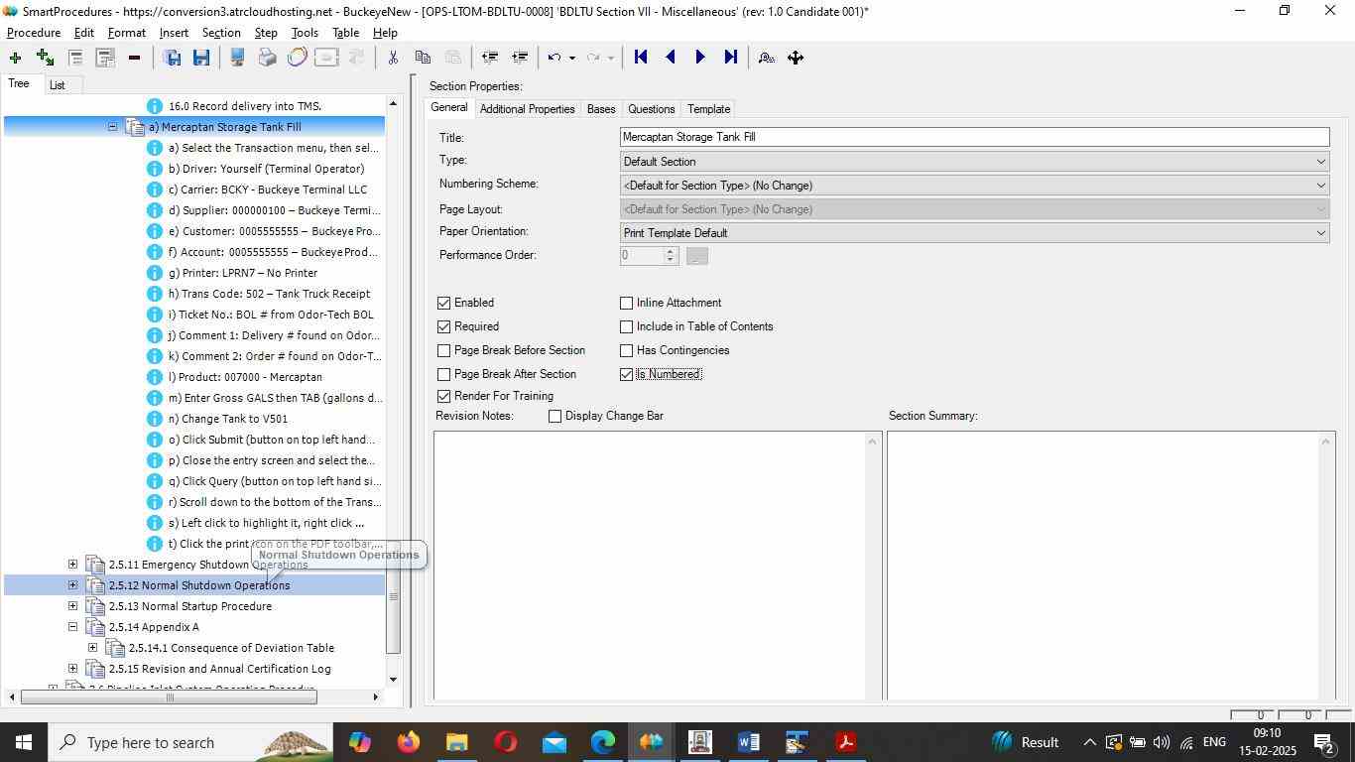Check Page Break After Section
The height and width of the screenshot is (762, 1355).
(443, 374)
